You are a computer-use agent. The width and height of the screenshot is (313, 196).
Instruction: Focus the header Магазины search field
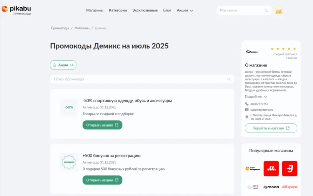coord(244,10)
